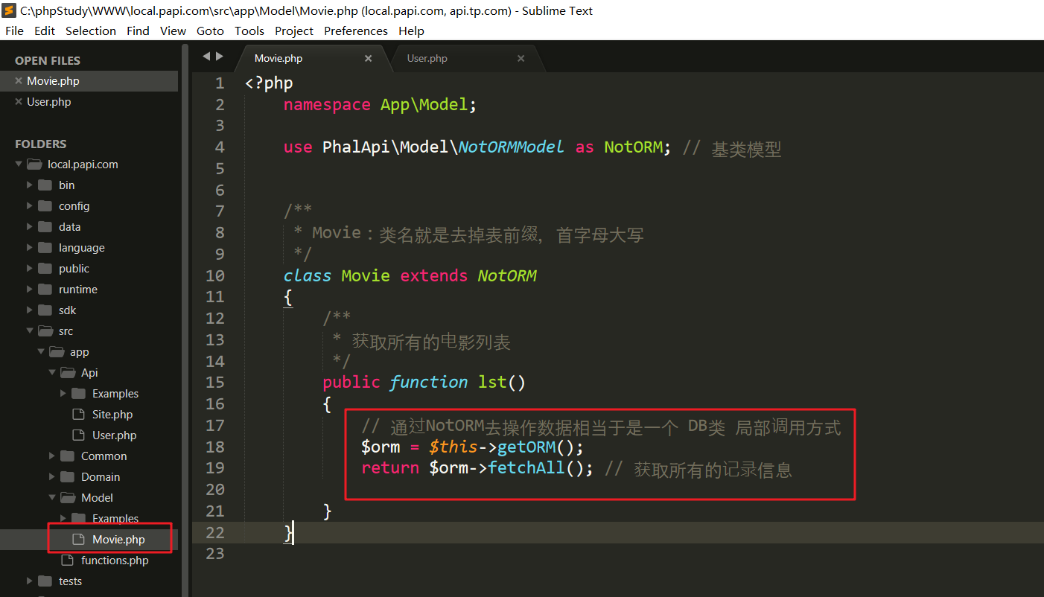Click the language folder icon

tap(45, 248)
